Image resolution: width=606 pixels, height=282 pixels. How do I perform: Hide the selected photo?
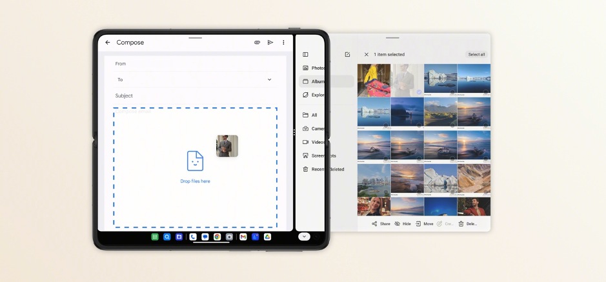[x=403, y=224]
